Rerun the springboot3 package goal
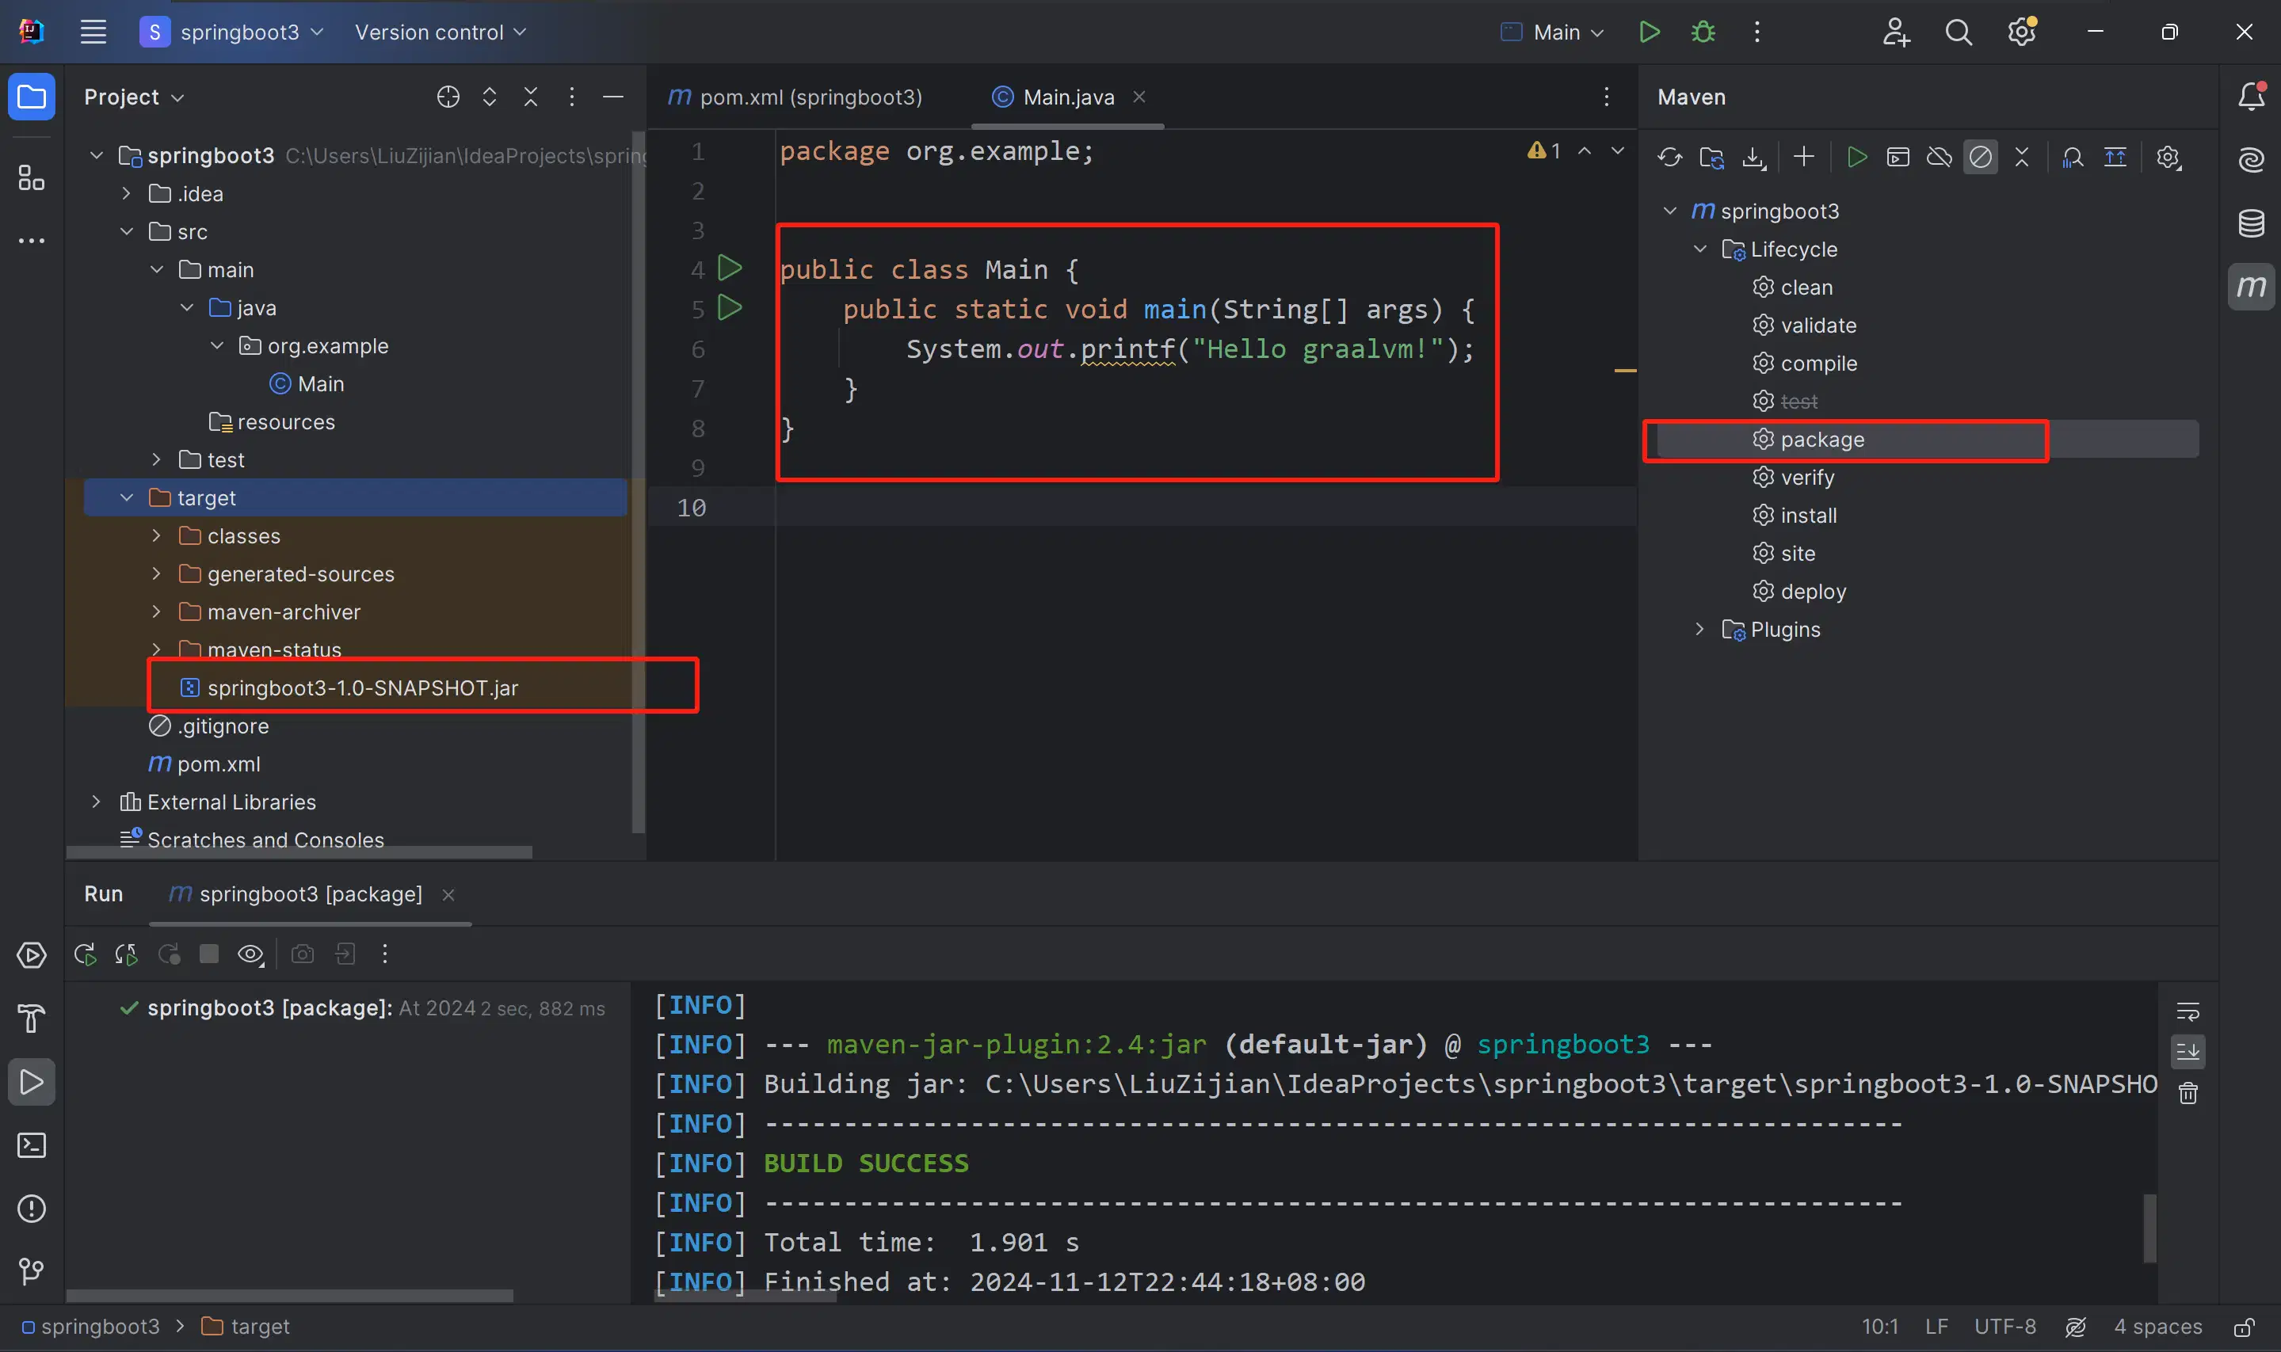The height and width of the screenshot is (1352, 2281). coord(84,954)
